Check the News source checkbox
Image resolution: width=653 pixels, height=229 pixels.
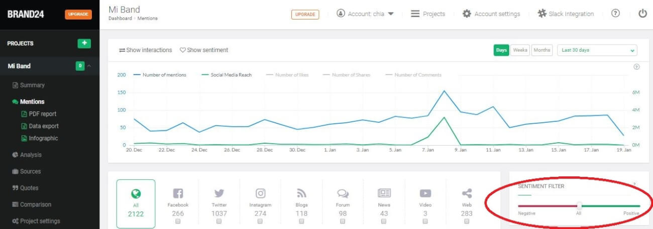click(384, 221)
